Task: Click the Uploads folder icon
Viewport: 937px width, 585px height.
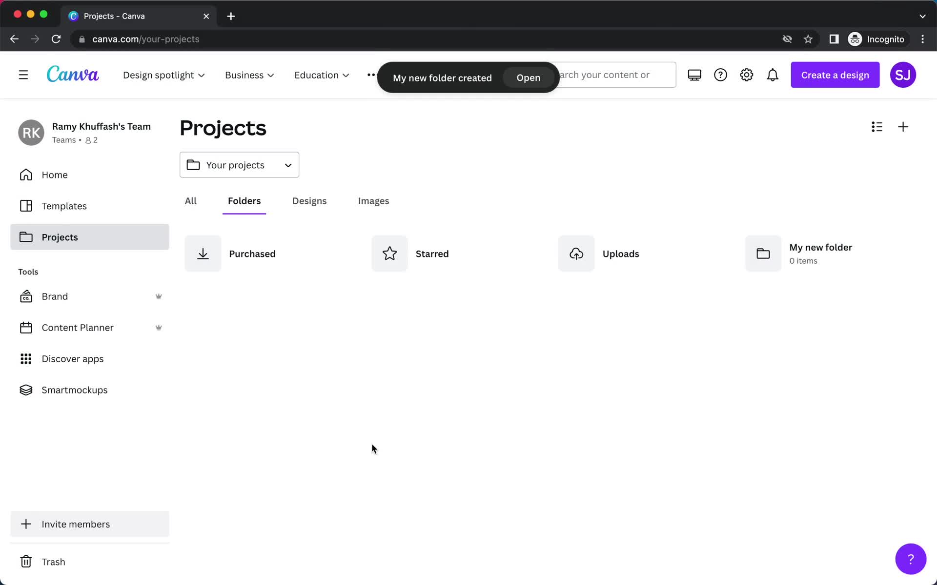Action: (576, 253)
